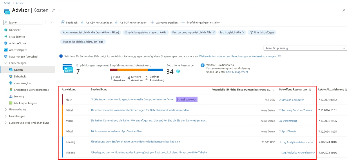
Task: Open Größe ändern oder wenig genutzte recommendation
Action: pos(133,100)
